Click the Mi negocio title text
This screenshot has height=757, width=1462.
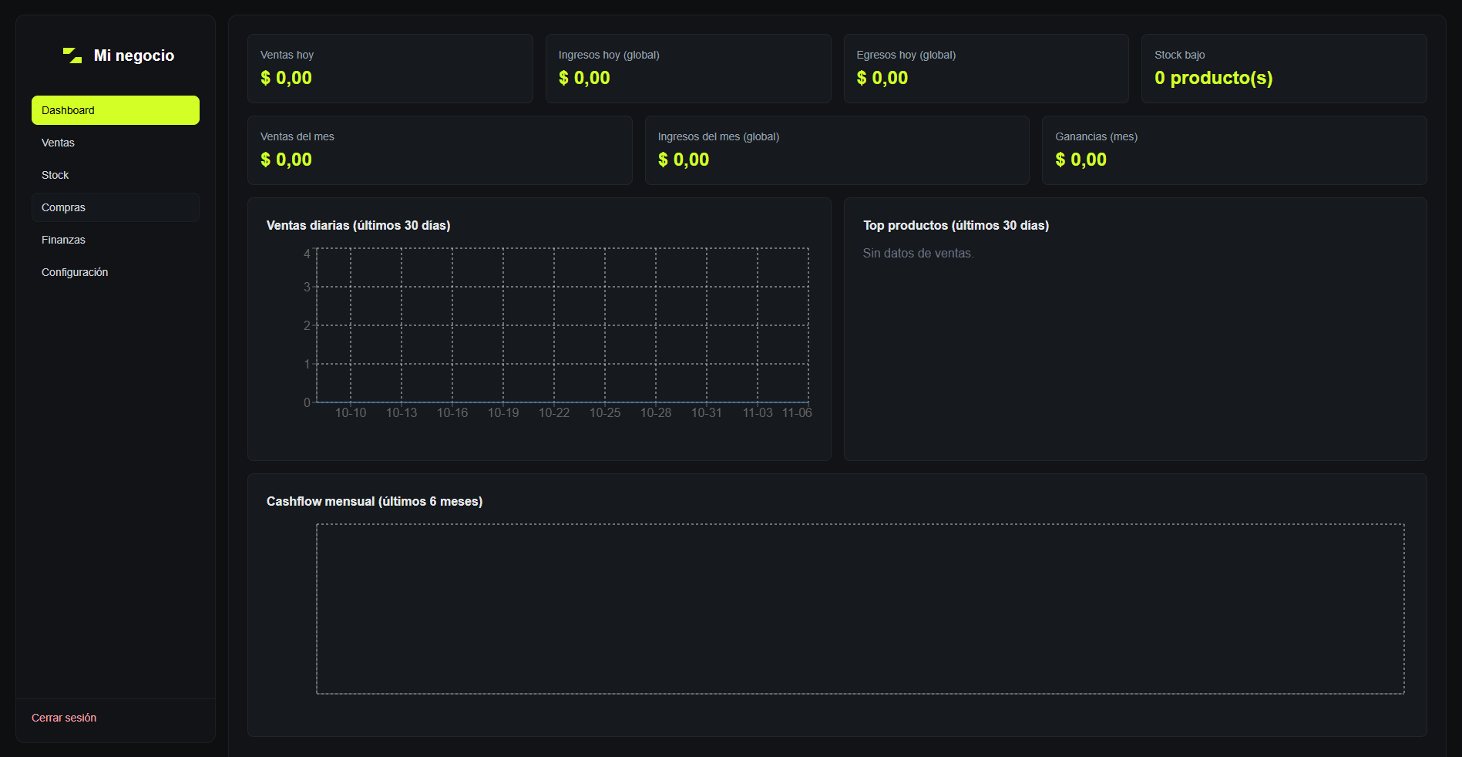click(134, 56)
